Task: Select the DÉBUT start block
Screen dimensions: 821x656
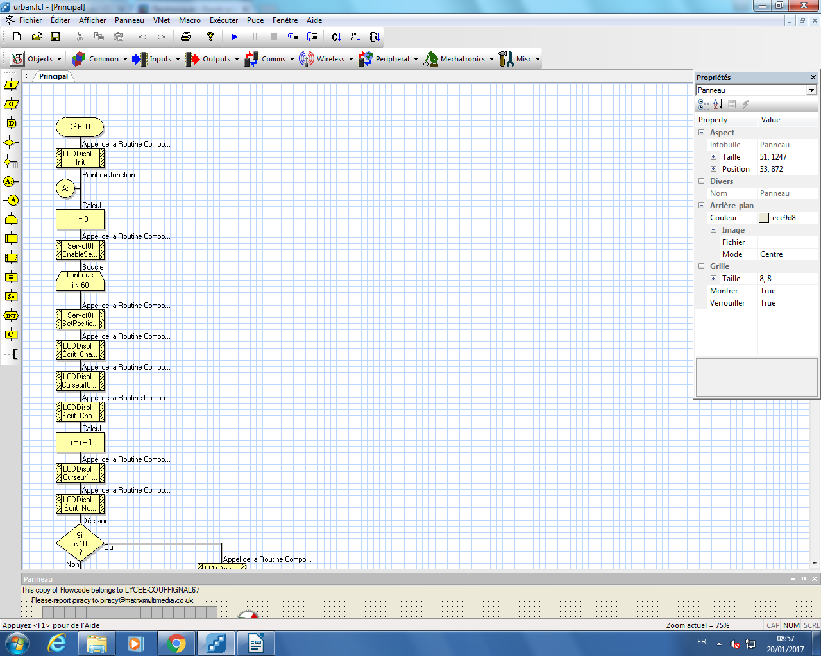Action: 80,127
